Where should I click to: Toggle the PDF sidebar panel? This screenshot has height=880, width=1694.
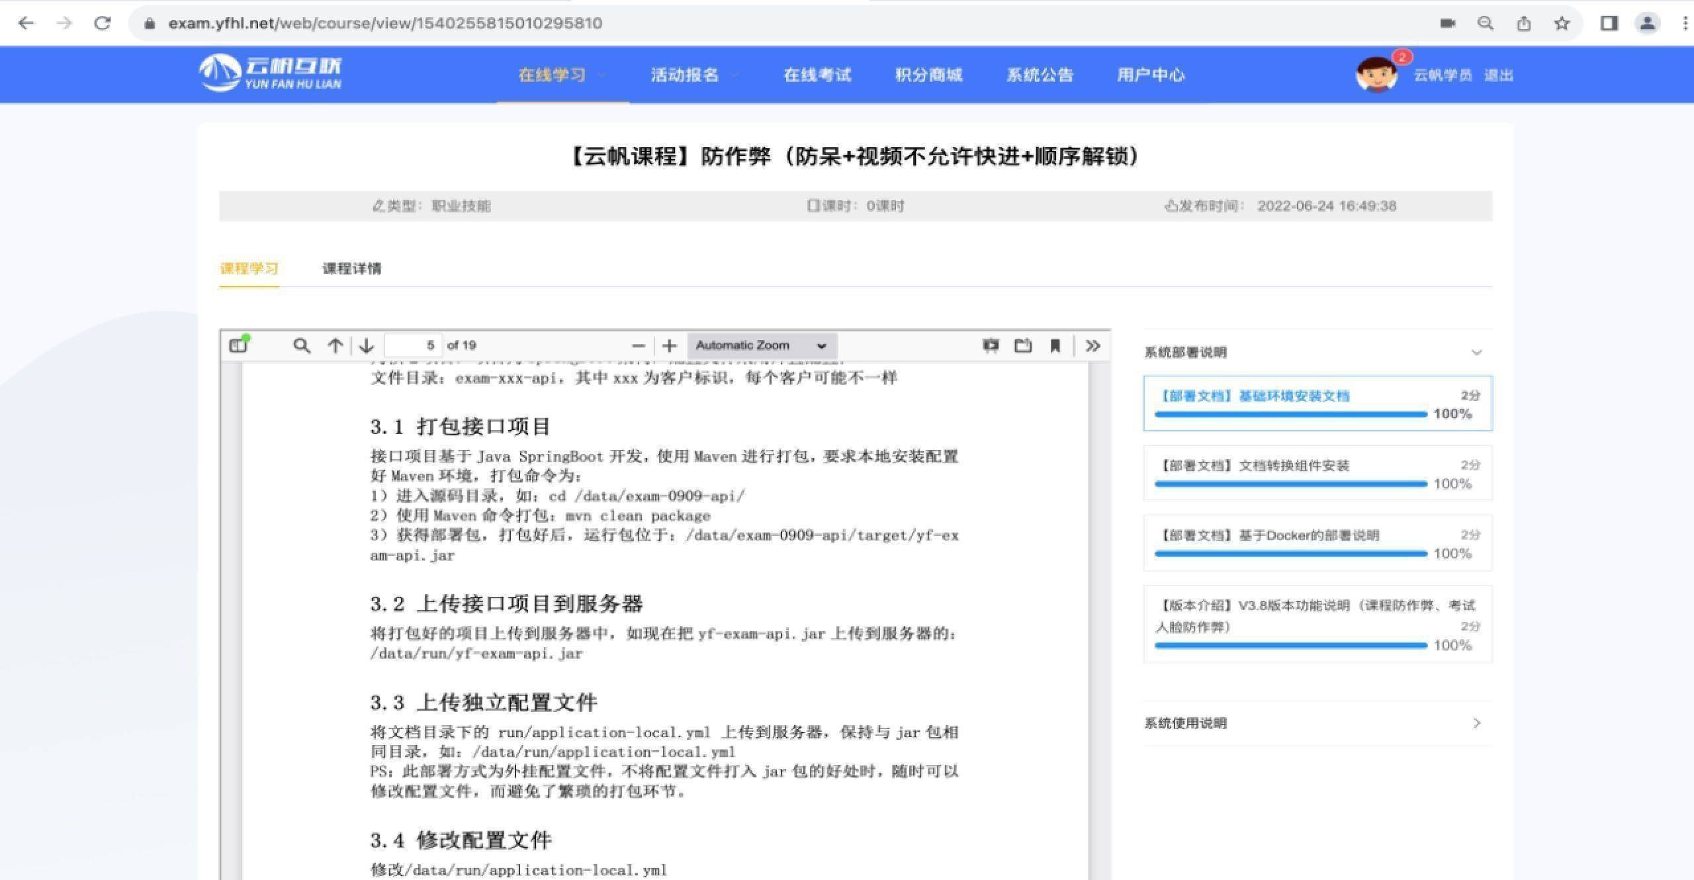pos(238,345)
